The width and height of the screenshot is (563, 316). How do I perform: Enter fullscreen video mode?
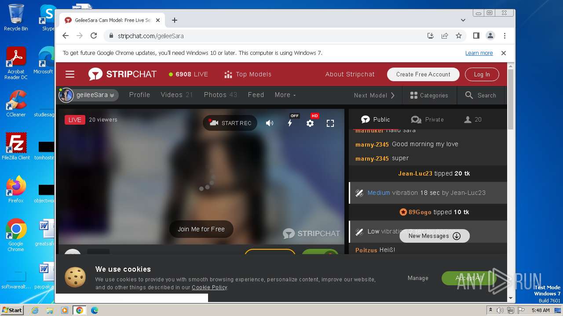[330, 123]
